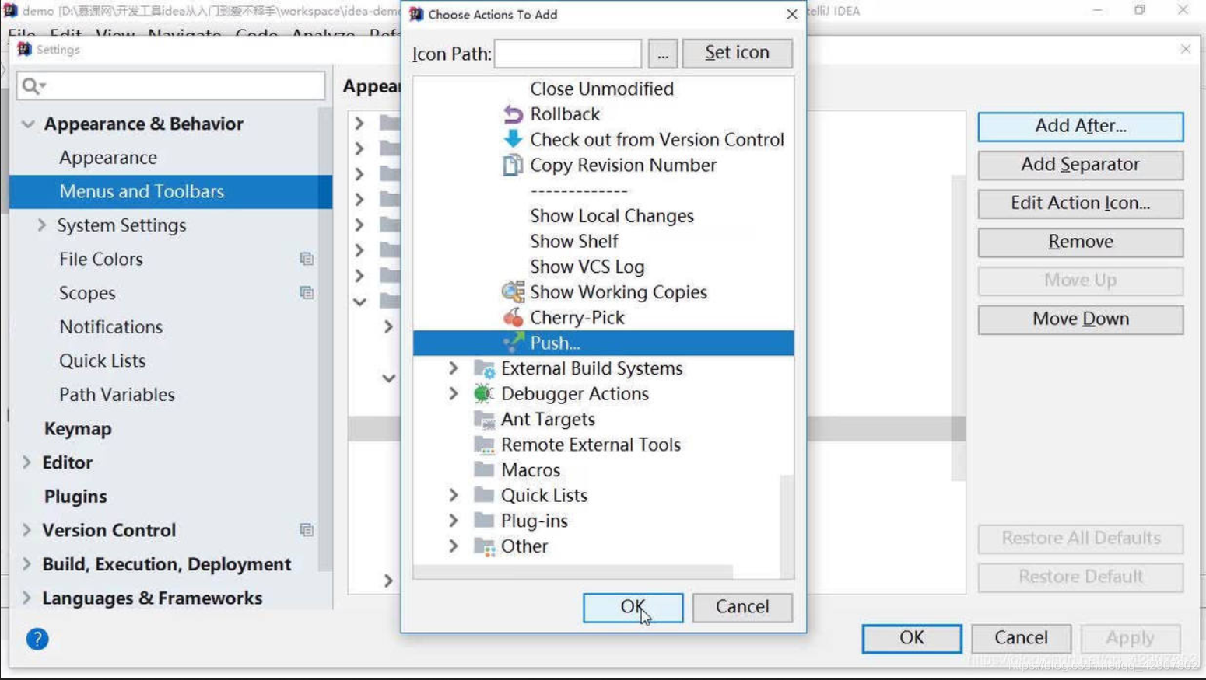Click the help question mark icon
The height and width of the screenshot is (680, 1206).
(37, 640)
